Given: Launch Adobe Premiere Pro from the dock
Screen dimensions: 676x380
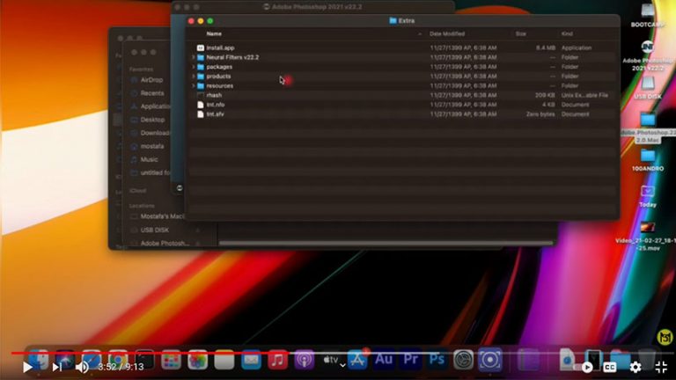Looking at the screenshot, I should tap(410, 359).
